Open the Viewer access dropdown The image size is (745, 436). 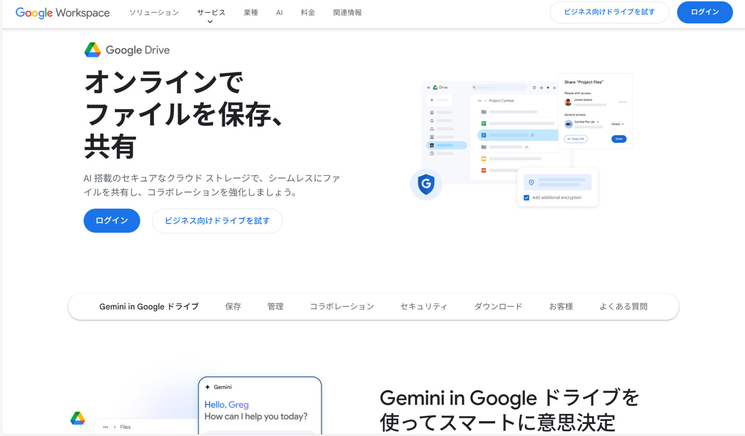[617, 124]
